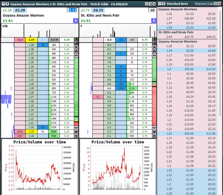The width and height of the screenshot is (223, 195).
Task: Page down the St. Kitts ladder
Action: [x=154, y=132]
